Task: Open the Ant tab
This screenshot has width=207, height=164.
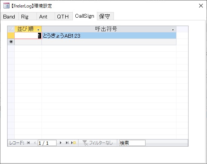Action: [x=43, y=17]
